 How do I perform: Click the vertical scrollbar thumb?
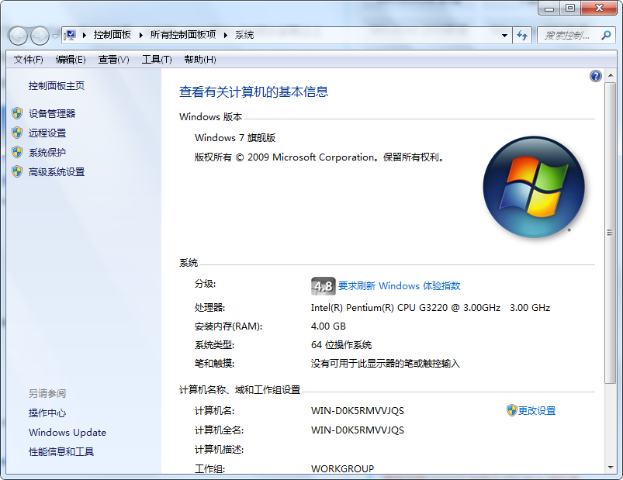tap(611, 233)
